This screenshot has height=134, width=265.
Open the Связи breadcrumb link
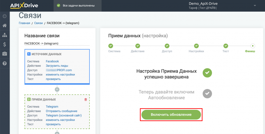pyautogui.click(x=38, y=23)
